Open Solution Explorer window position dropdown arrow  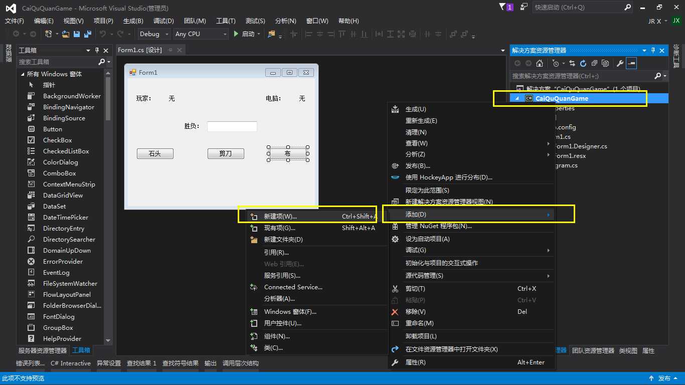click(x=644, y=50)
